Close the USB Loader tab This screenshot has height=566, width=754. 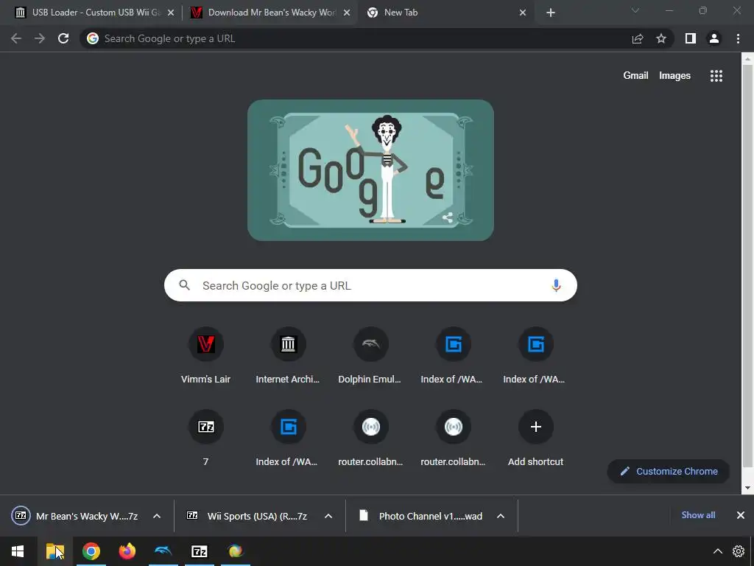pyautogui.click(x=171, y=13)
